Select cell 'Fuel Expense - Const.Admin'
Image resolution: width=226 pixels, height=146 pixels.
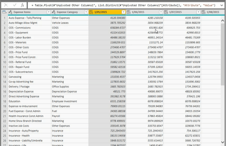click(x=30, y=111)
